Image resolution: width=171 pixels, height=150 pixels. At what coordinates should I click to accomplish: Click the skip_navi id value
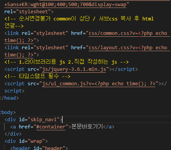tap(43, 120)
